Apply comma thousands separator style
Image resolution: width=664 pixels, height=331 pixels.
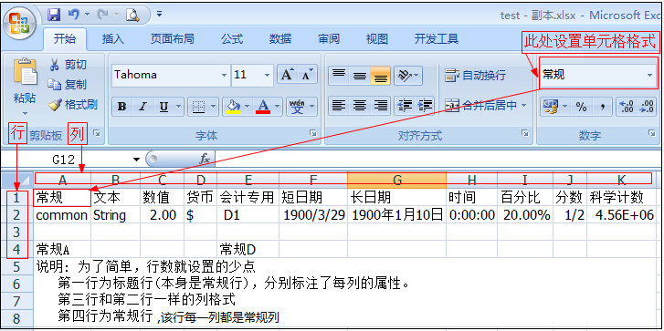click(602, 107)
